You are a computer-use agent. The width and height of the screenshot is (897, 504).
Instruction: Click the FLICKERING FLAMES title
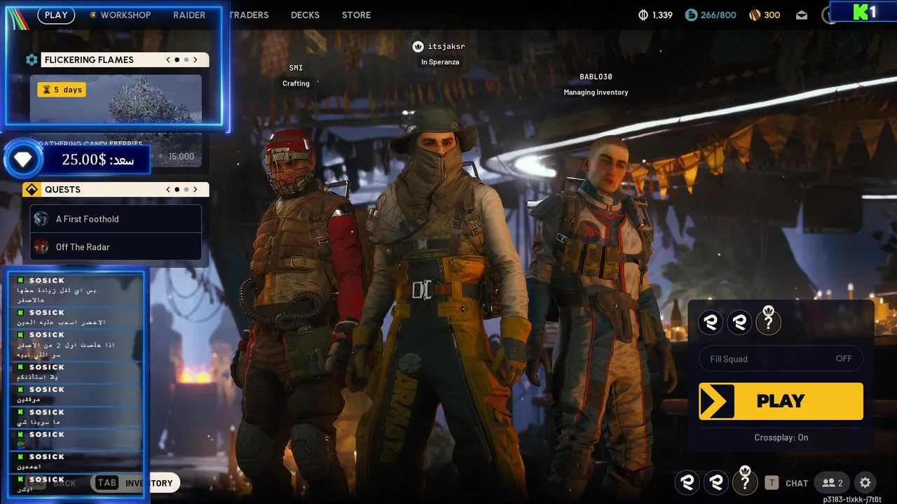[x=89, y=59]
